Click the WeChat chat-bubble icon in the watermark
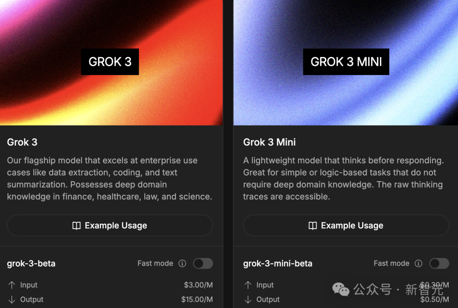Image resolution: width=458 pixels, height=308 pixels. click(341, 290)
